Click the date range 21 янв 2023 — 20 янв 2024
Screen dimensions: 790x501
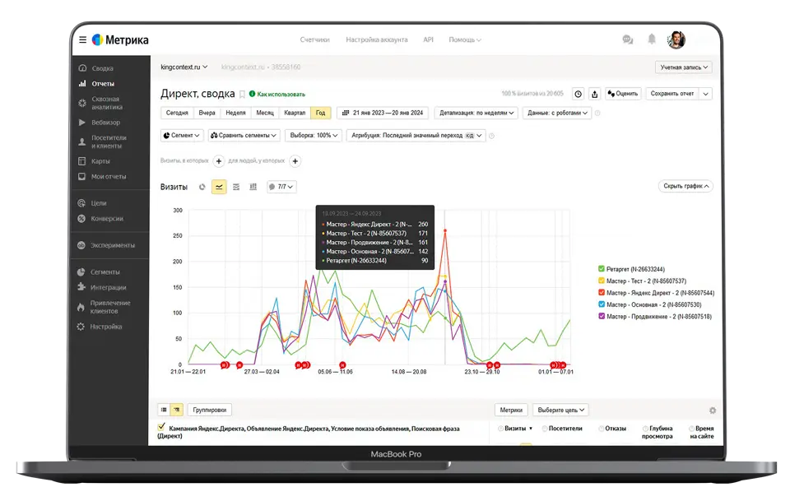[x=381, y=113]
